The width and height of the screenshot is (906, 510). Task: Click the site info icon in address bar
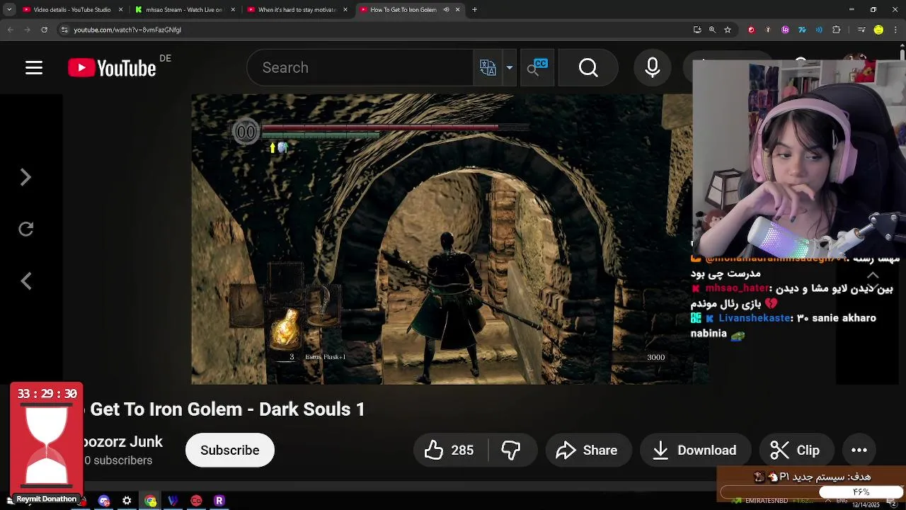tap(64, 30)
